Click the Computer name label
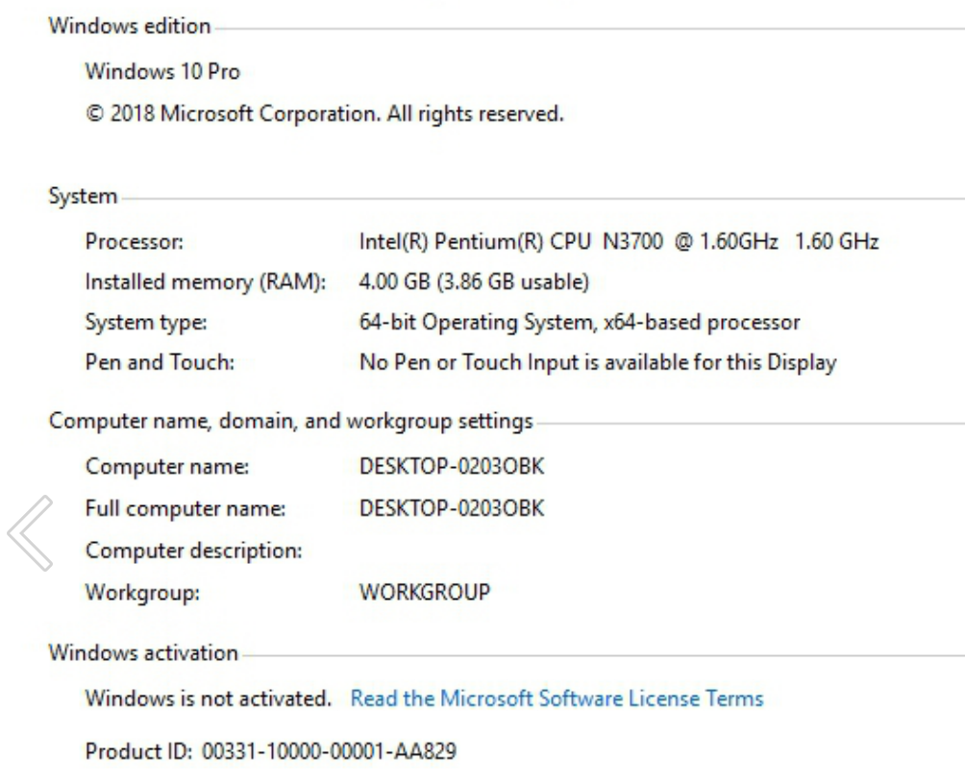This screenshot has height=784, width=965. pyautogui.click(x=167, y=467)
